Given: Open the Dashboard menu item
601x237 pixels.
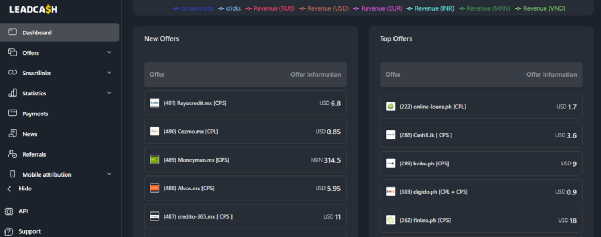Looking at the screenshot, I should (37, 33).
